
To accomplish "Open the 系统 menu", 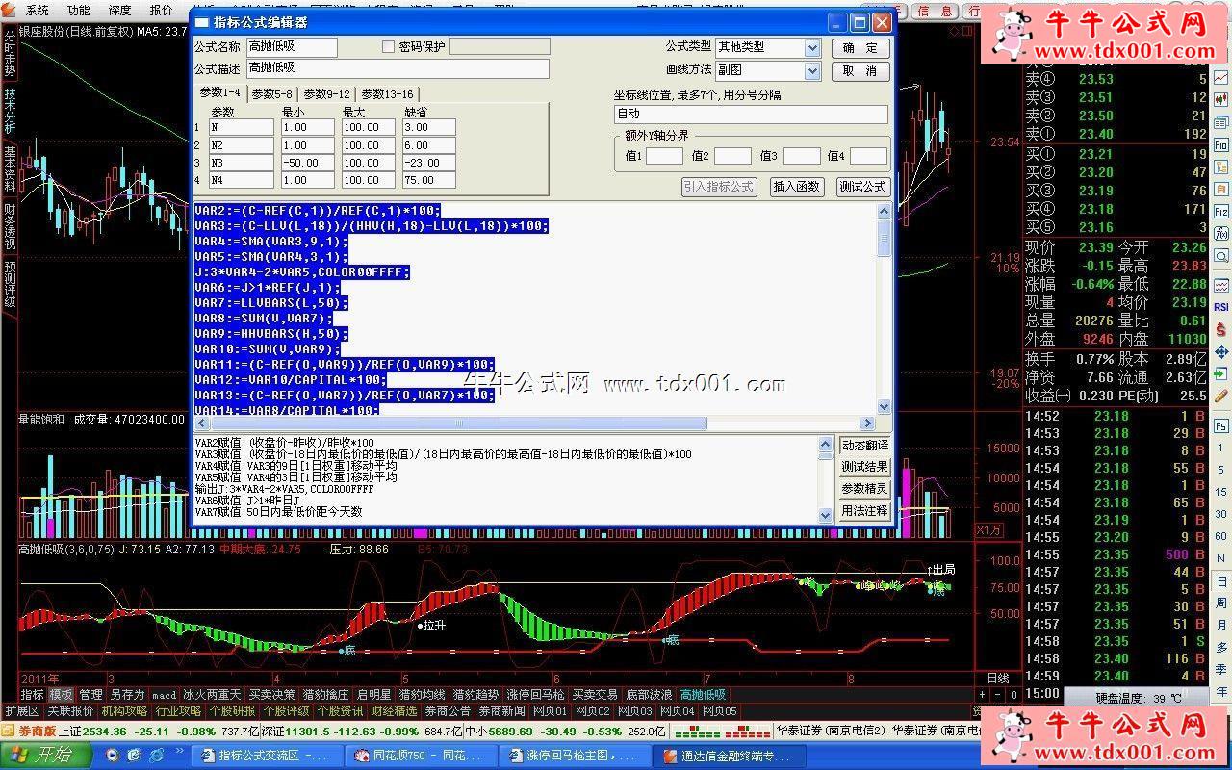I will pos(37,11).
